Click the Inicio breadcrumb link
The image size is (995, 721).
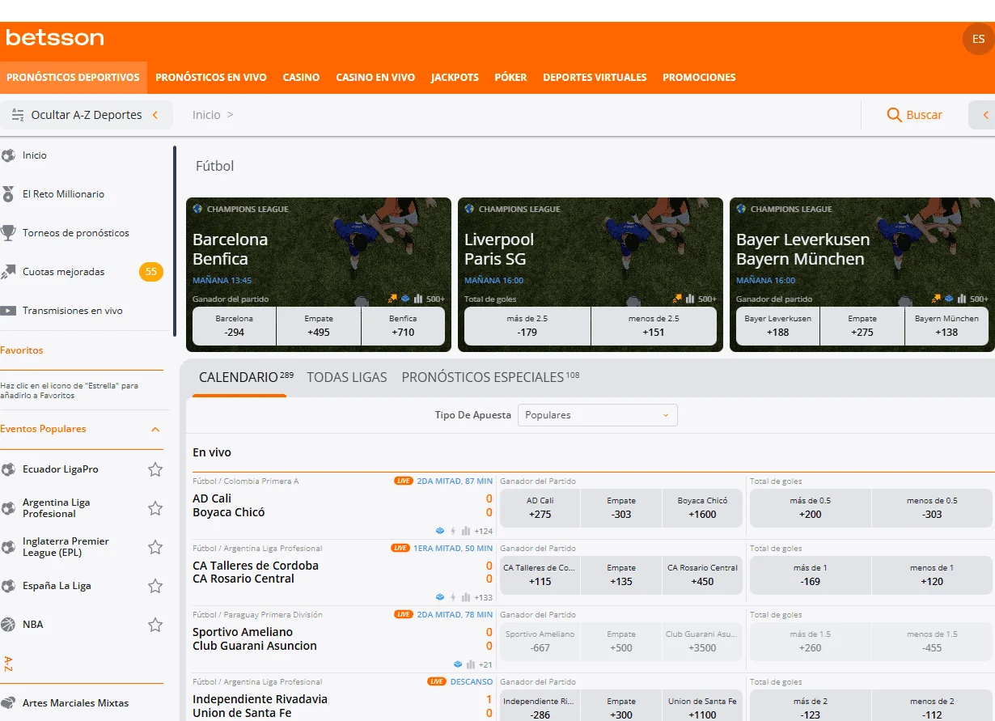point(206,115)
